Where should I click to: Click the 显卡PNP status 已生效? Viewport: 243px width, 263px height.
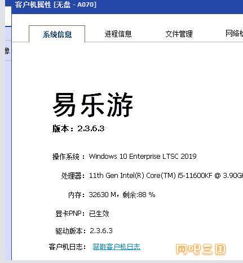(99, 213)
